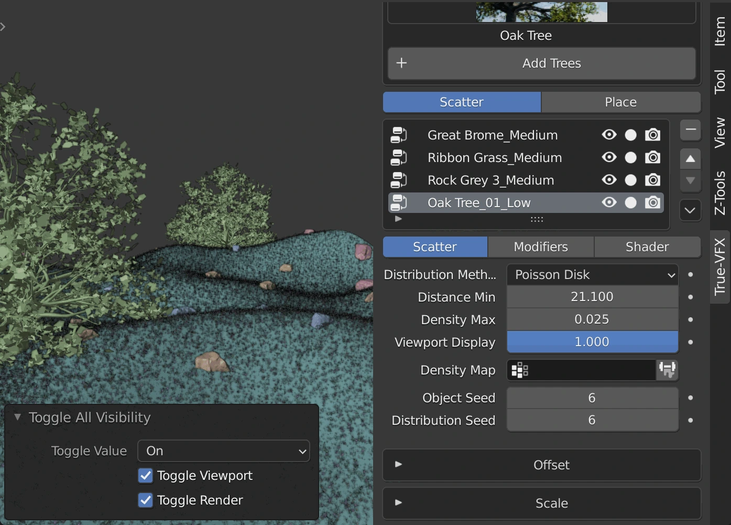Viewport: 731px width, 525px height.
Task: Click the Distance Min value field
Action: tap(592, 297)
